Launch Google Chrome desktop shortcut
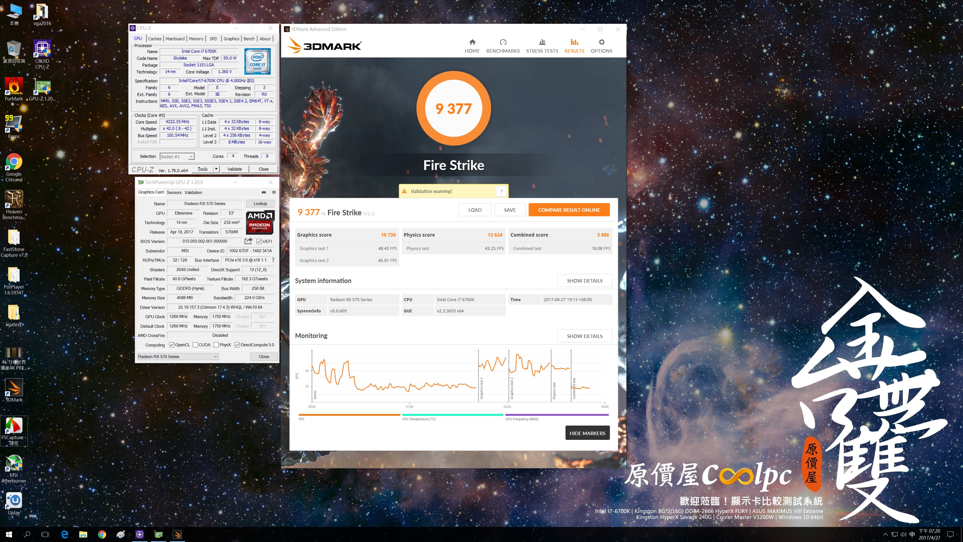 pos(14,167)
